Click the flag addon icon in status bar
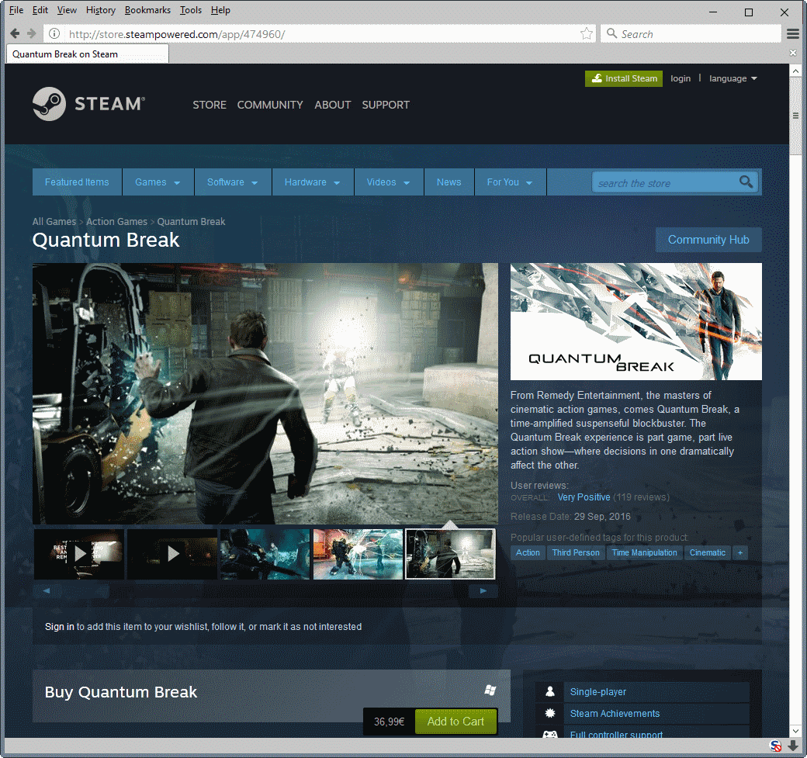This screenshot has width=807, height=758. [776, 746]
